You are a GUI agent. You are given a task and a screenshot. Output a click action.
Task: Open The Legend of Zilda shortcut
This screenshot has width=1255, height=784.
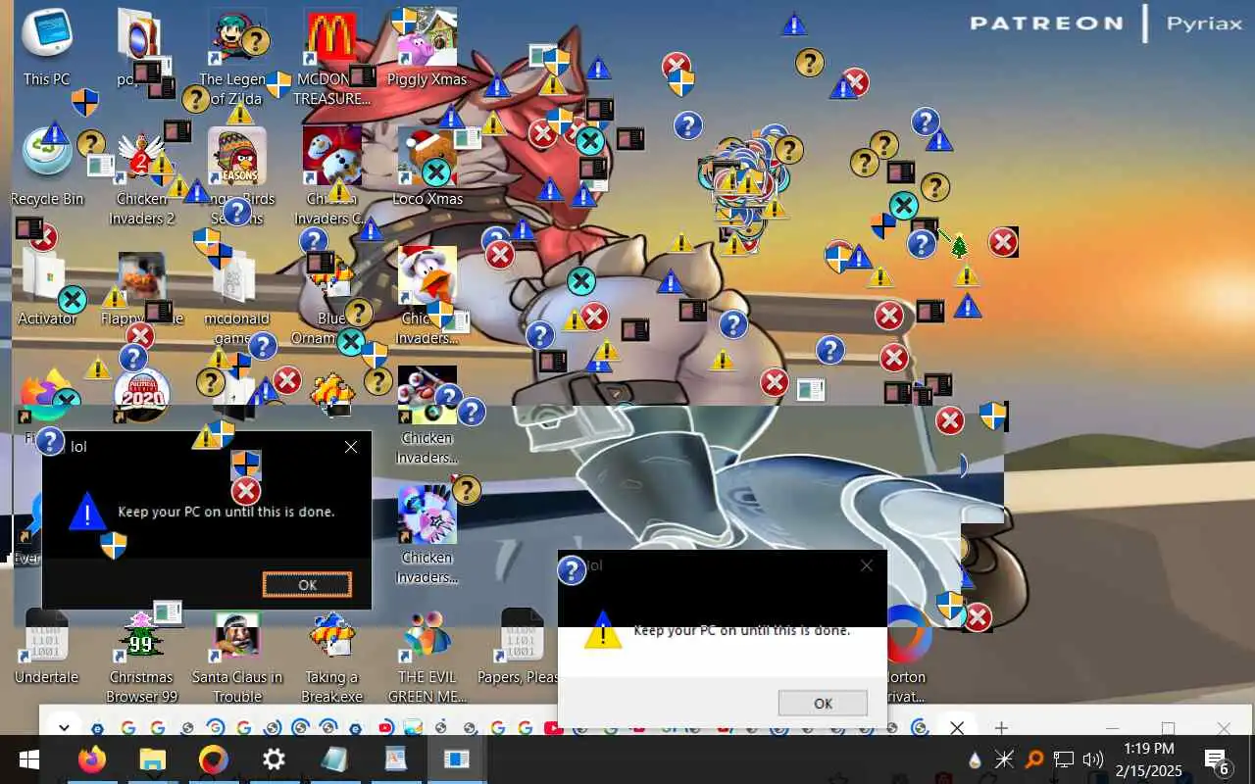237,59
